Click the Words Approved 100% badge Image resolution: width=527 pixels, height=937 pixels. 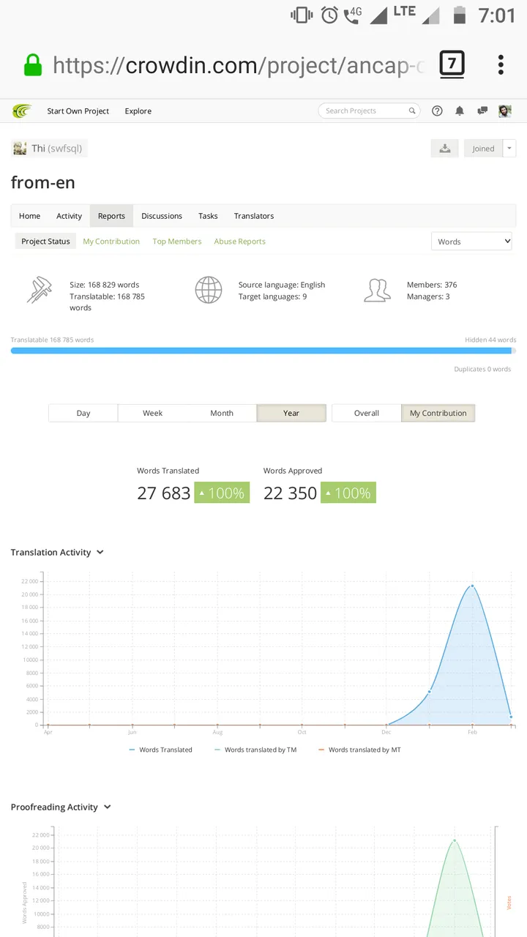pyautogui.click(x=348, y=493)
